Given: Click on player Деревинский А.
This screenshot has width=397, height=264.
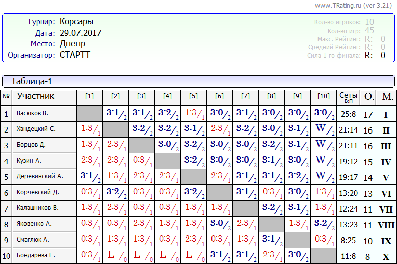Looking at the screenshot, I should (39, 177).
